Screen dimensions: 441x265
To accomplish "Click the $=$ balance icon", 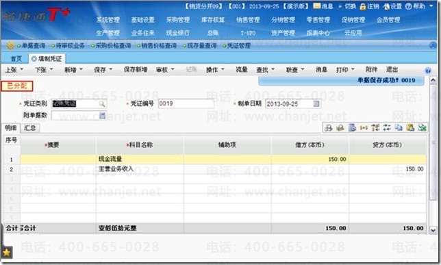I will pos(364,128).
